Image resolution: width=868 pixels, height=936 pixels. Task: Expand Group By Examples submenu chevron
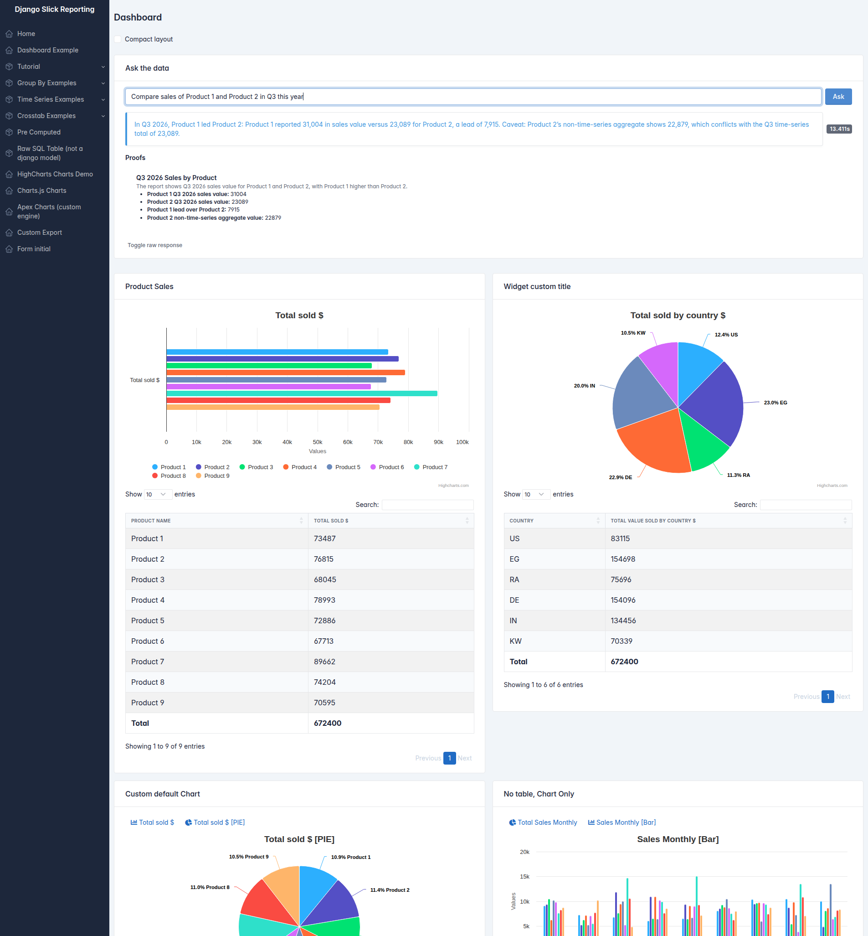pos(103,83)
